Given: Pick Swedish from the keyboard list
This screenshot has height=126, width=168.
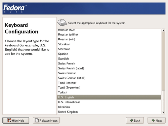Looking at the screenshot, I should [x=109, y=58].
